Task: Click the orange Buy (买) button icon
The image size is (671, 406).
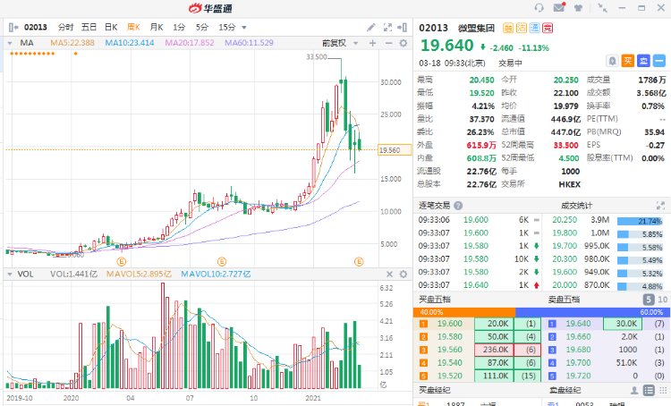Action: [627, 61]
